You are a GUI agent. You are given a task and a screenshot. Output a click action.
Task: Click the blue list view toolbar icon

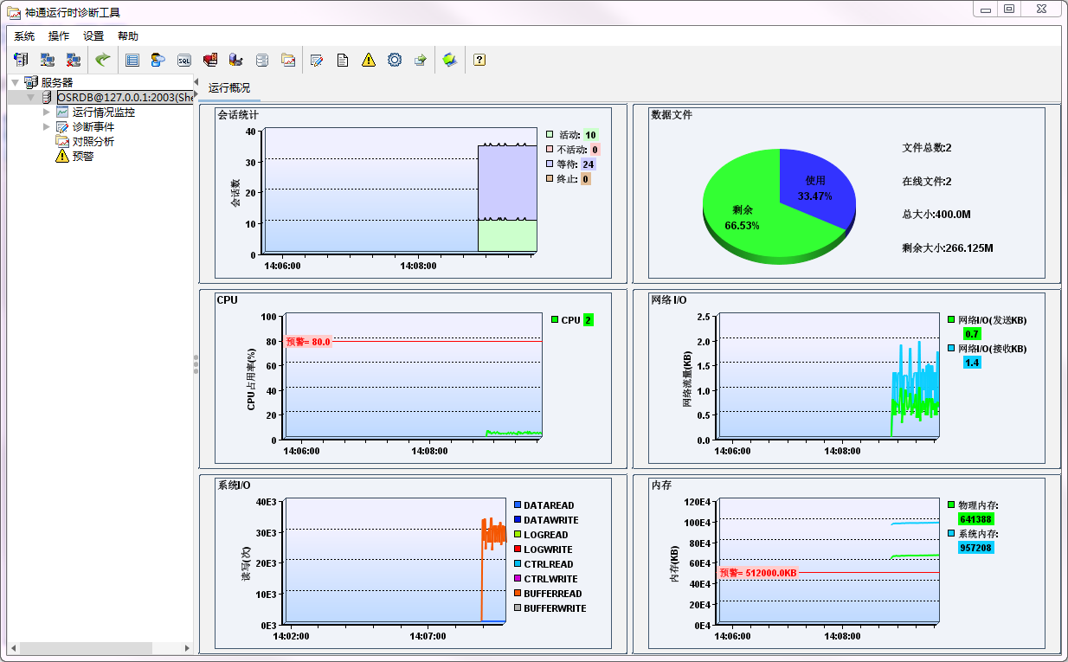tap(132, 60)
